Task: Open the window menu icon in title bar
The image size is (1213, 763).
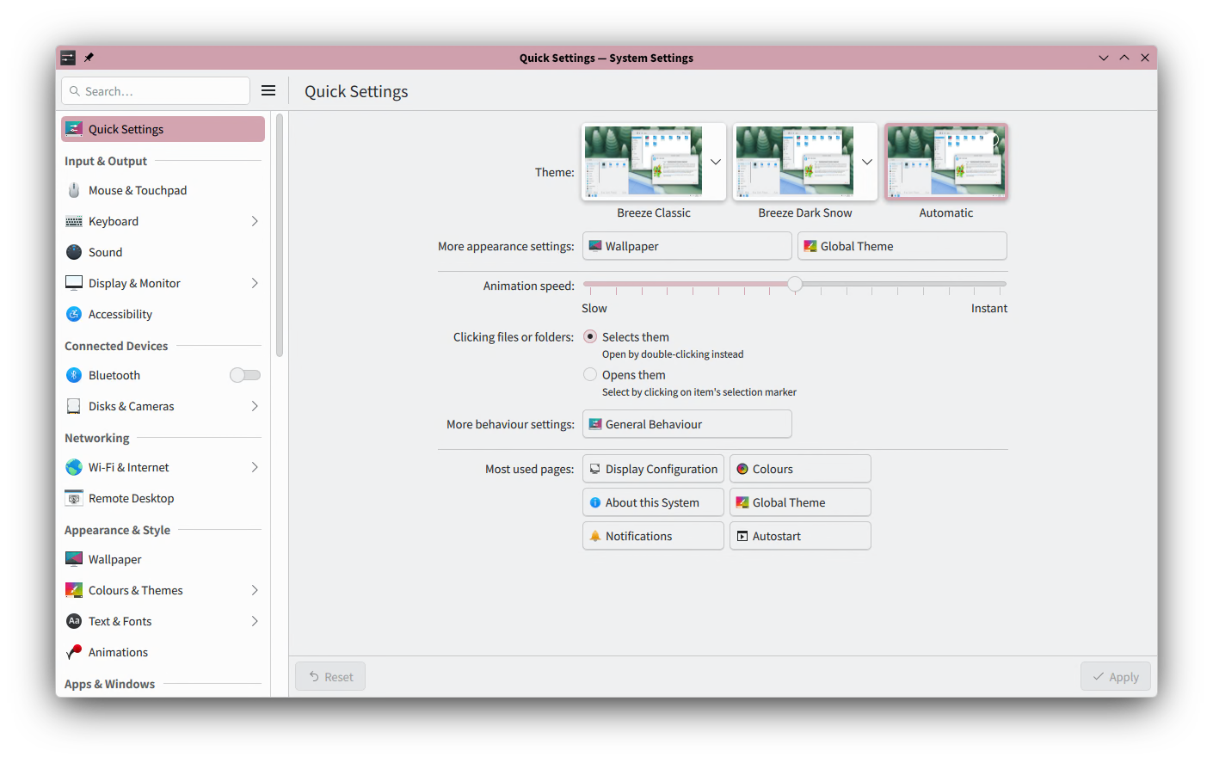Action: (68, 58)
